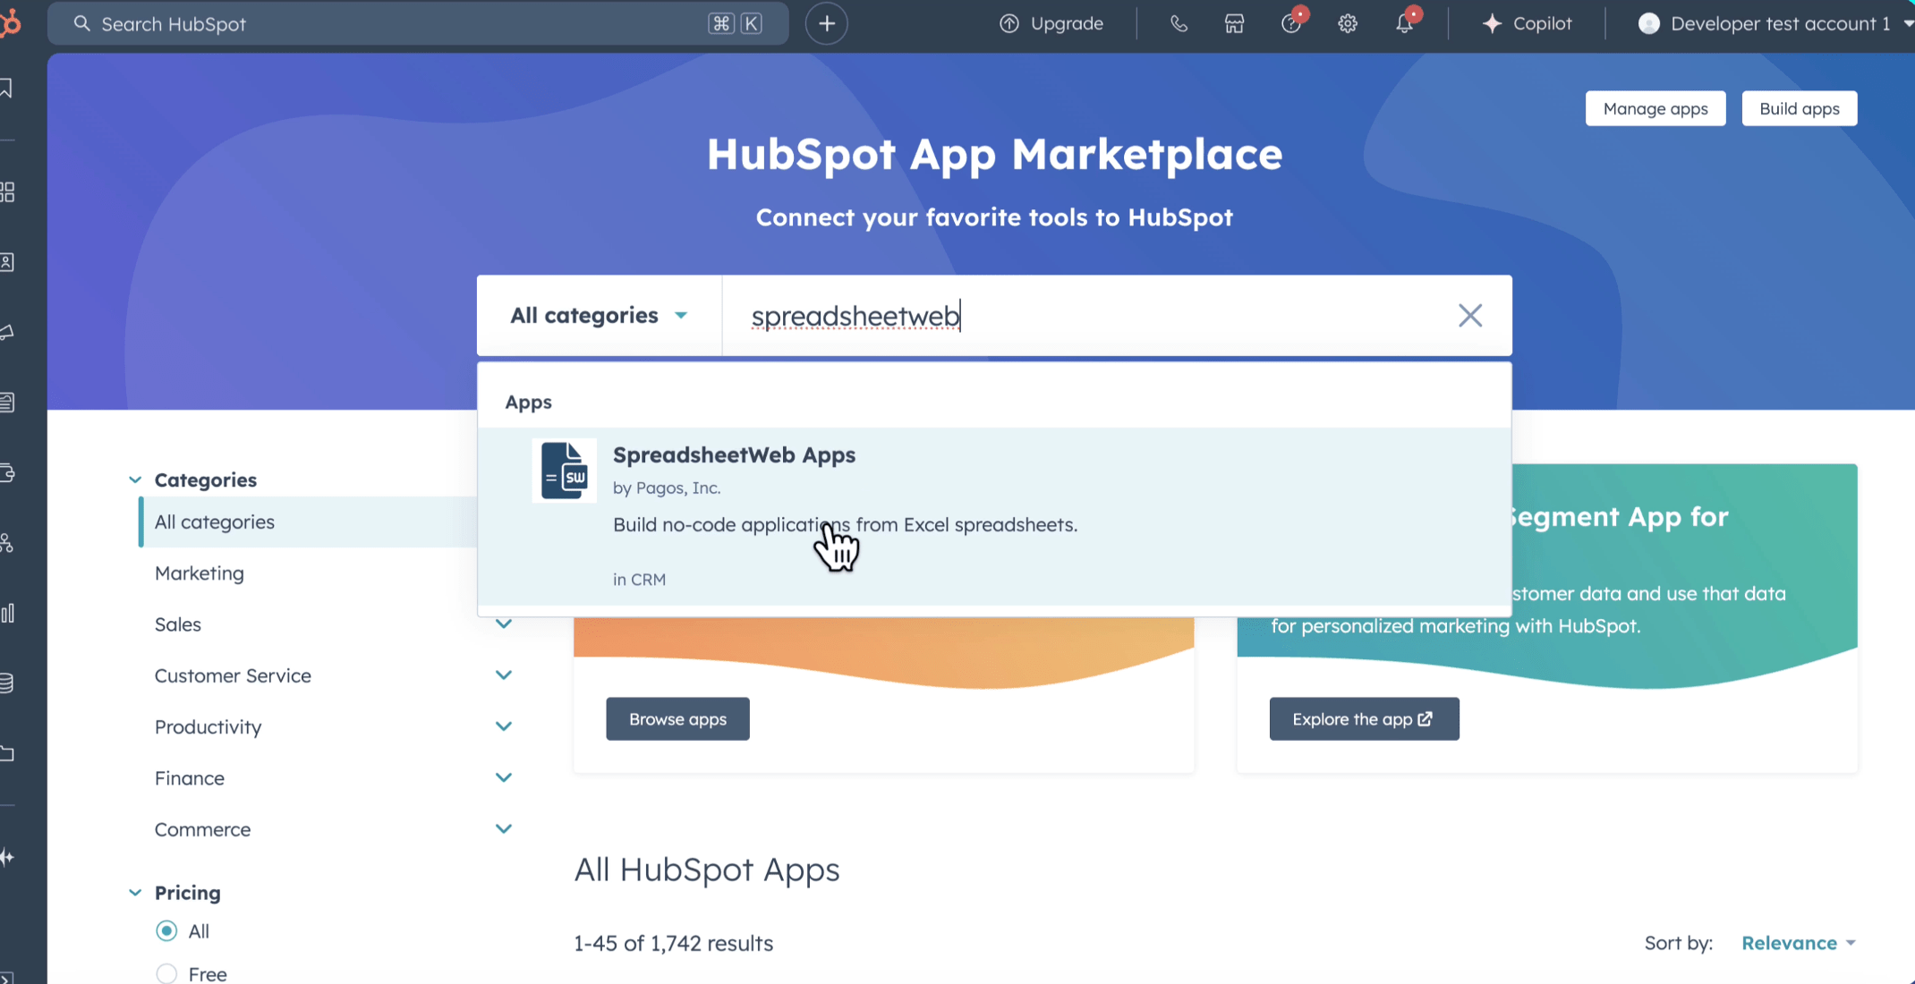Click the account avatar icon
Image resolution: width=1915 pixels, height=984 pixels.
pos(1648,23)
